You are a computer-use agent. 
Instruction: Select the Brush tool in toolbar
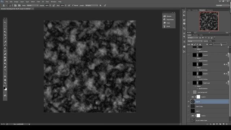click(x=5, y=45)
